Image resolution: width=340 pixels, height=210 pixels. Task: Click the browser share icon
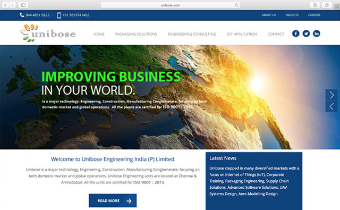315,5
